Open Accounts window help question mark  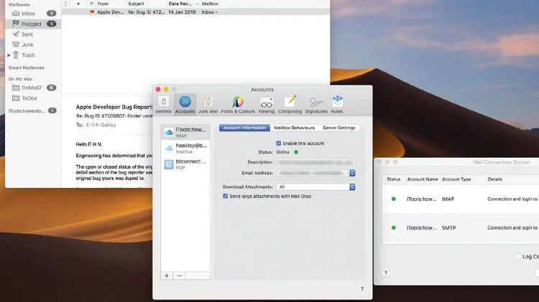tap(361, 288)
